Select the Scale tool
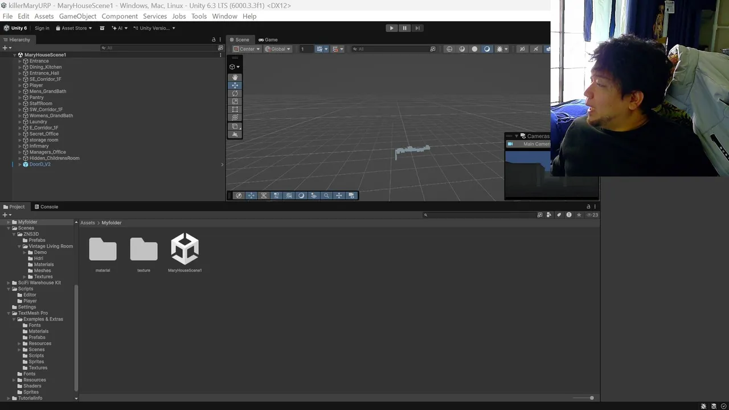The height and width of the screenshot is (410, 729). click(x=235, y=101)
